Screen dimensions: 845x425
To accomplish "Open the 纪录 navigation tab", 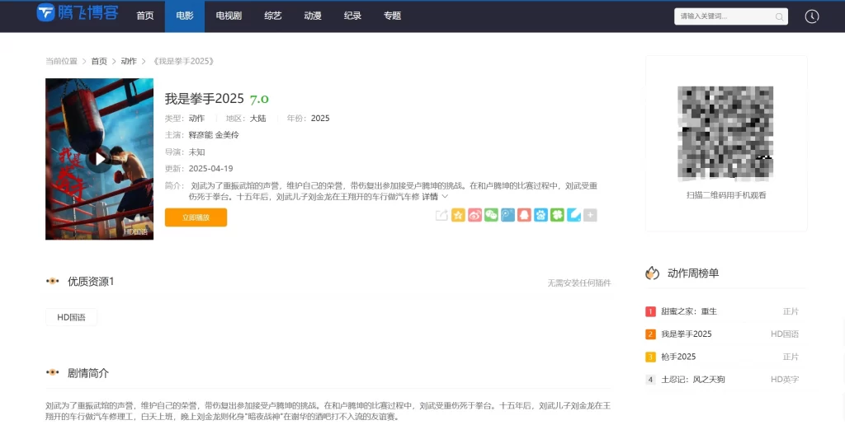I will point(352,16).
